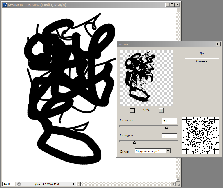This screenshot has width=223, height=188.
Task: Click the Складки value field showing 5
Action: pyautogui.click(x=169, y=136)
